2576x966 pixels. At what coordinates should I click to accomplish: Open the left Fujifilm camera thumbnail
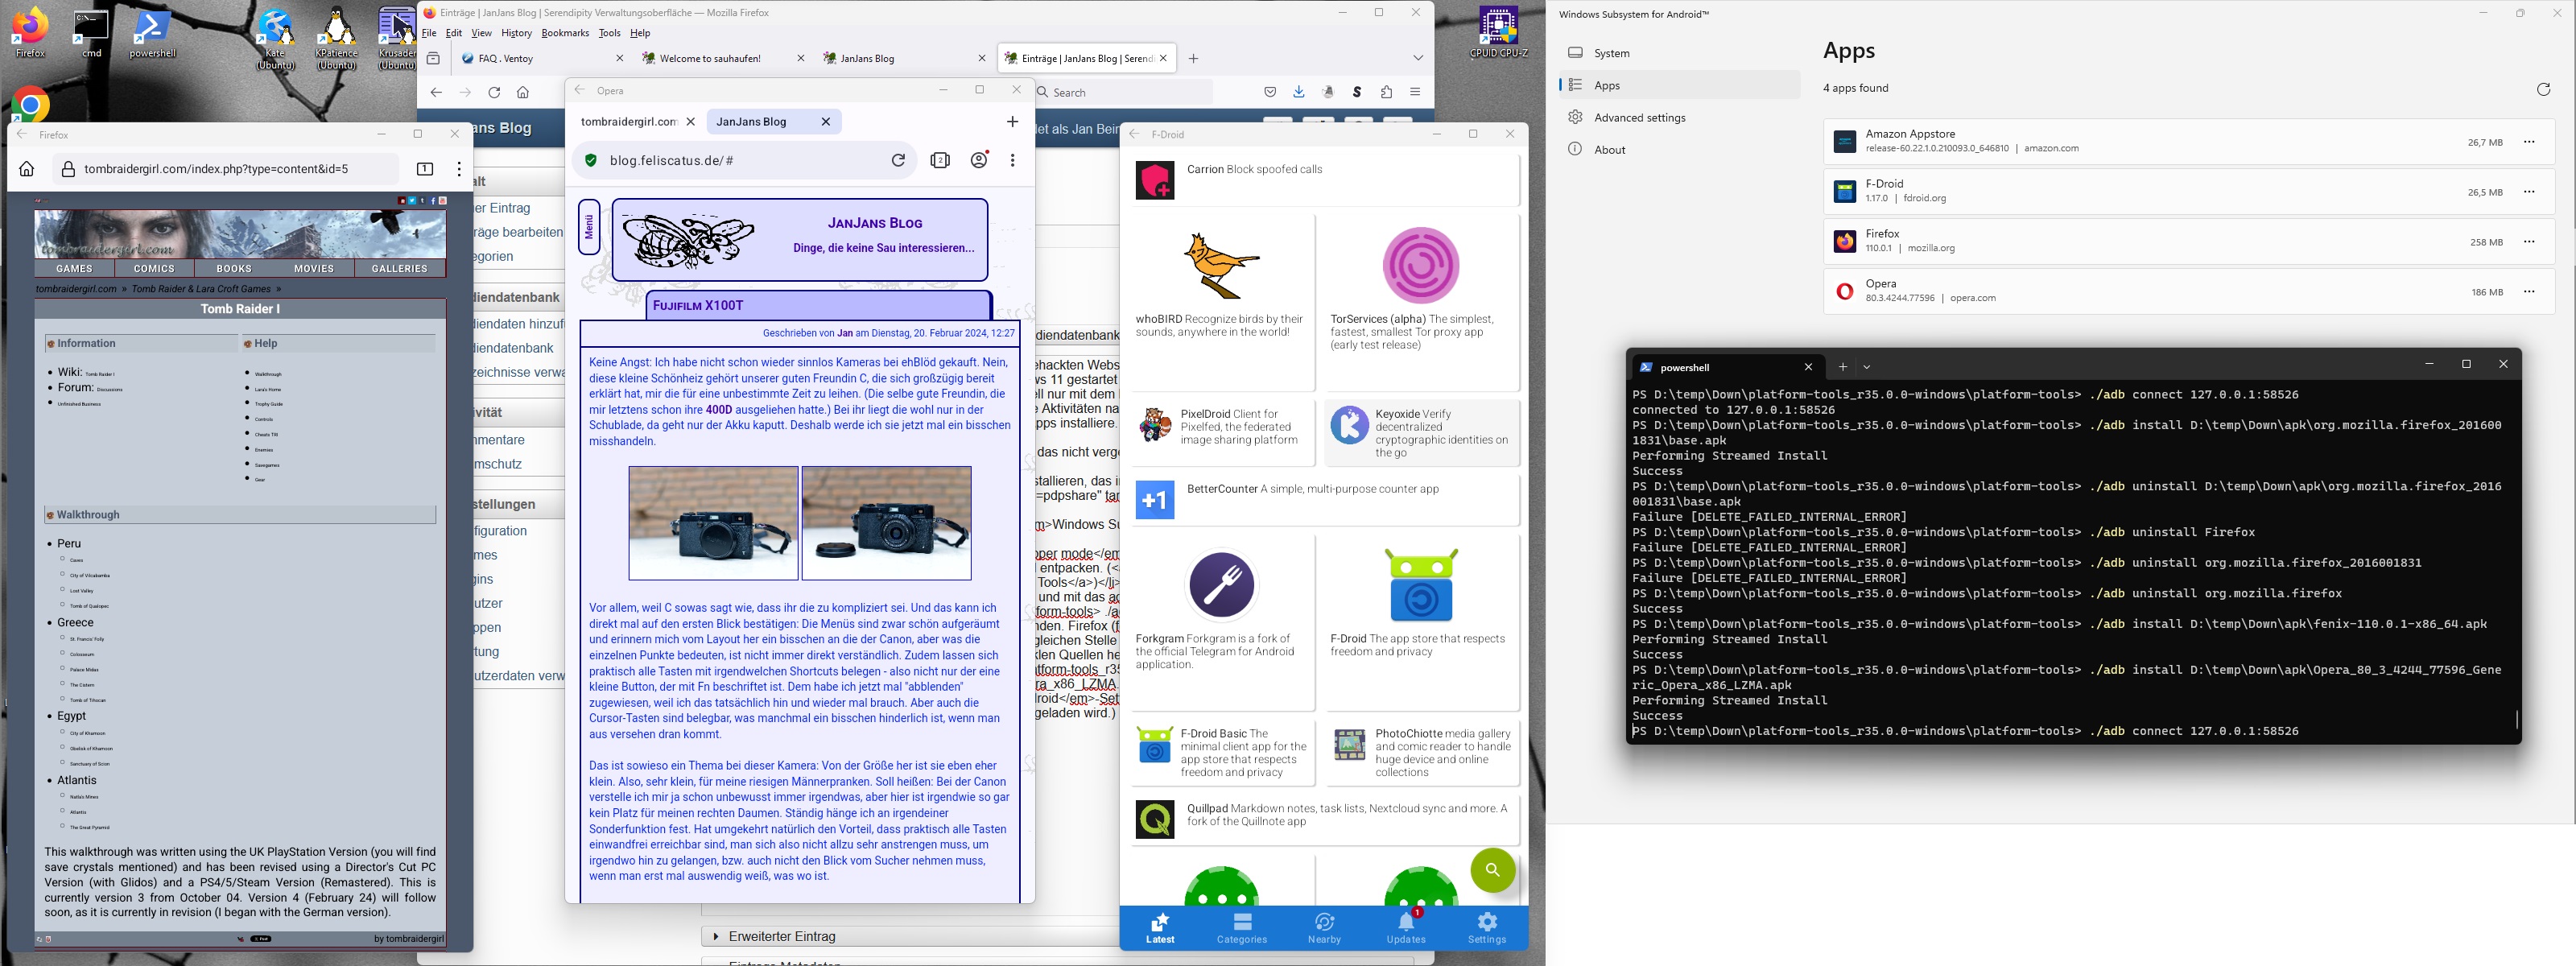[x=713, y=523]
